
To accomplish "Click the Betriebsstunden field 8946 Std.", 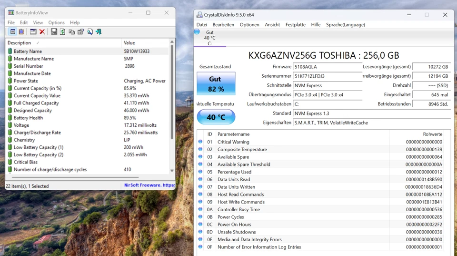I will (432, 104).
